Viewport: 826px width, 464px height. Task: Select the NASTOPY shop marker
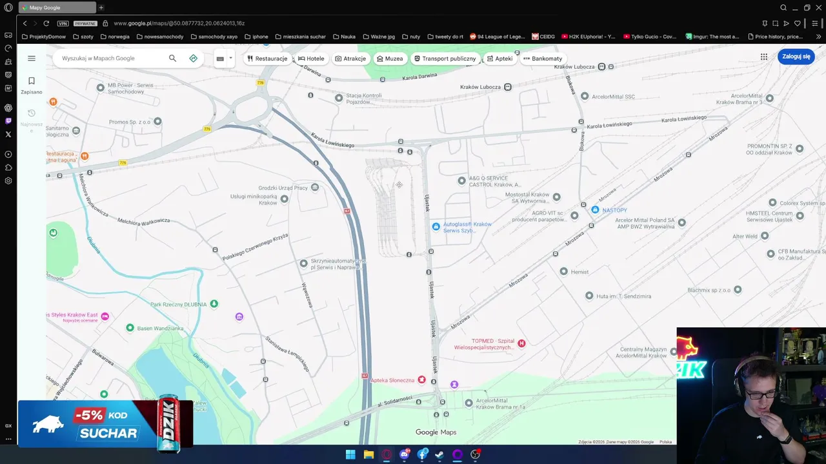click(595, 209)
